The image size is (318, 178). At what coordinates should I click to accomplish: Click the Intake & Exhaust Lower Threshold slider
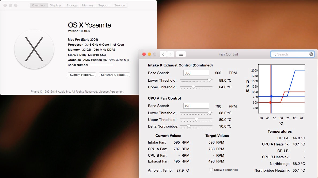(x=196, y=80)
